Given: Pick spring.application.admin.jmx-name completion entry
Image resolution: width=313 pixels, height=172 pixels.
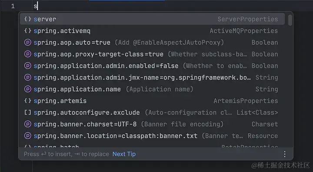Looking at the screenshot, I should [152, 77].
